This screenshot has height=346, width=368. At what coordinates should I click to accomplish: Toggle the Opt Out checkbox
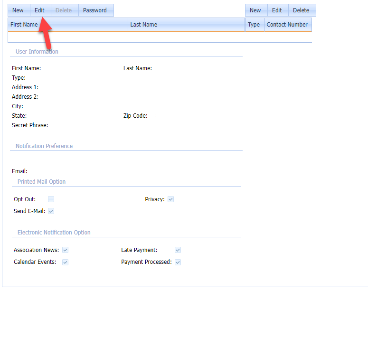point(51,199)
